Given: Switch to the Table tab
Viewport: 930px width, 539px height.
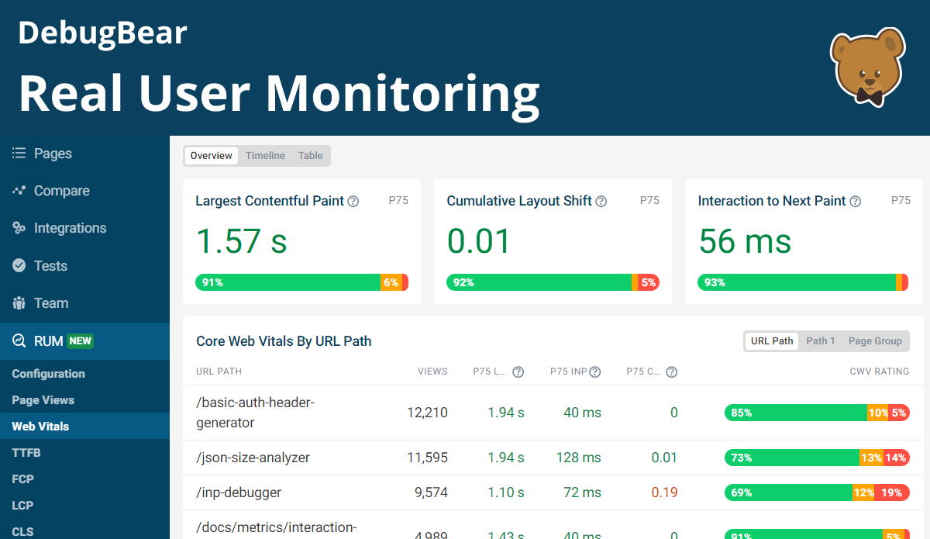Looking at the screenshot, I should [x=310, y=155].
